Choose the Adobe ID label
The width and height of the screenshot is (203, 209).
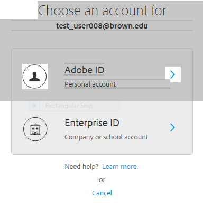click(85, 70)
